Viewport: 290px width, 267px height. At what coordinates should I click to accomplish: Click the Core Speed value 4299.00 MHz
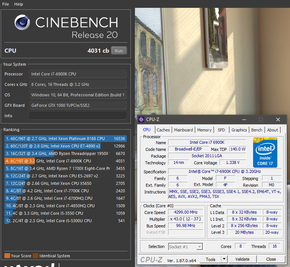(186, 212)
